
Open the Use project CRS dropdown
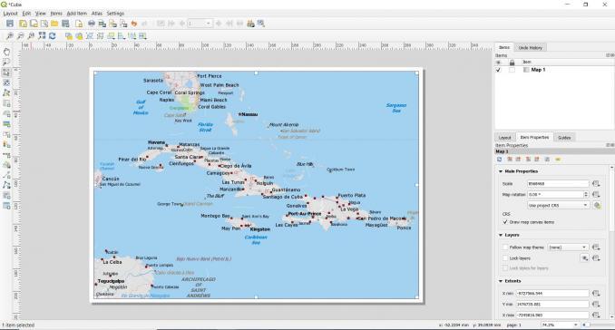(x=558, y=205)
